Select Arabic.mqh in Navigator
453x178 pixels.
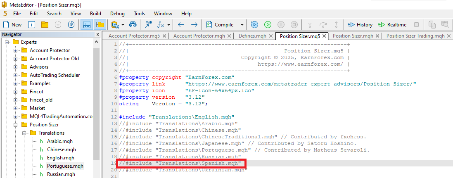click(60, 141)
